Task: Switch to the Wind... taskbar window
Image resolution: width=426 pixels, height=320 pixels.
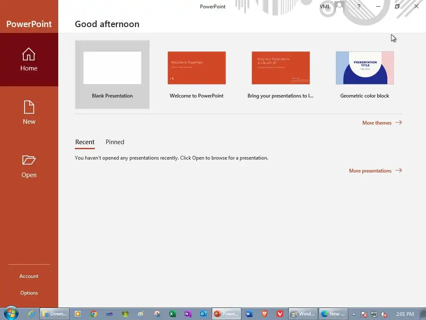Action: click(303, 314)
